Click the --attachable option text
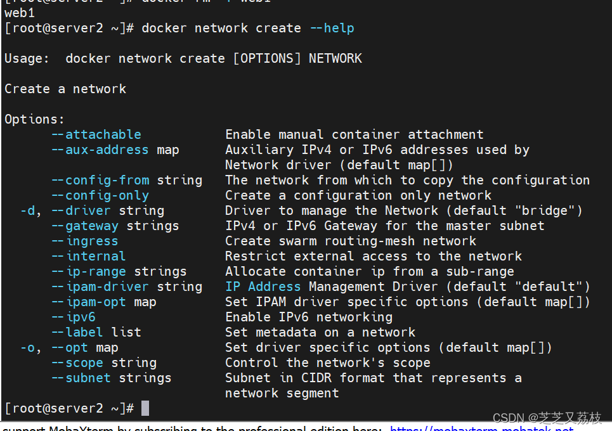The width and height of the screenshot is (612, 431). [x=96, y=134]
